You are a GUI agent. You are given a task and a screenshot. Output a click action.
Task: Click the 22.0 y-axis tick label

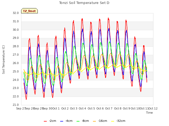tap(16, 96)
